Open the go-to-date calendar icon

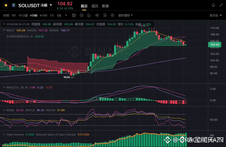[74, 15]
